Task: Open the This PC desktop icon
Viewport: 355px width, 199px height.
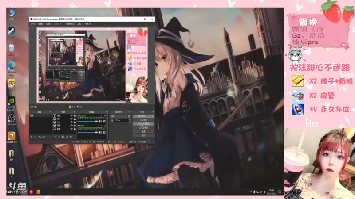Action: (x=12, y=14)
